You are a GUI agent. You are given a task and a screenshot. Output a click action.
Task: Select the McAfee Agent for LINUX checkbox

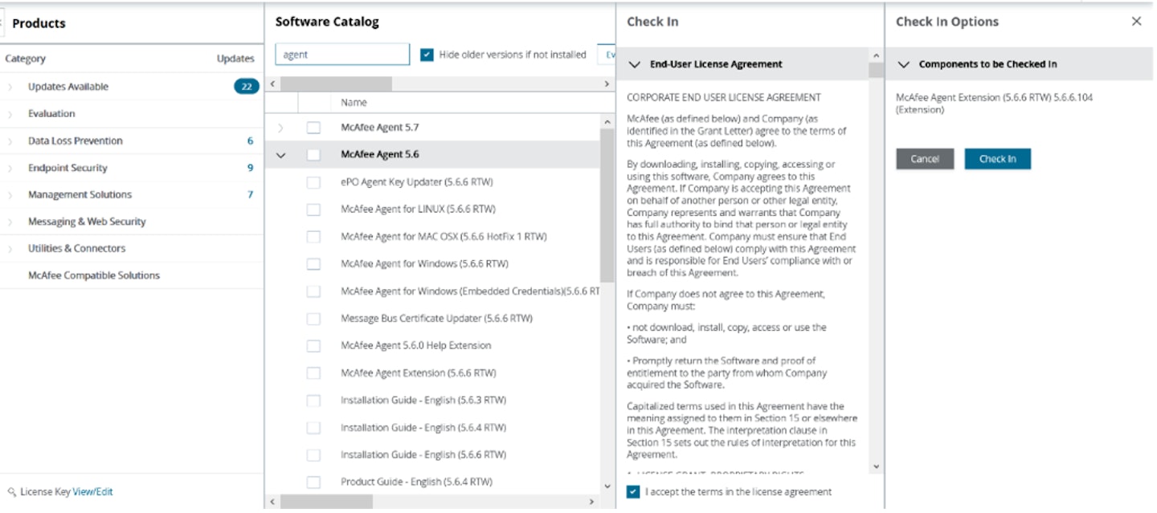pyautogui.click(x=313, y=210)
